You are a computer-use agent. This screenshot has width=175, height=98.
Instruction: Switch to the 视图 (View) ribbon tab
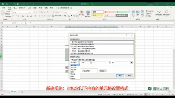point(46,8)
